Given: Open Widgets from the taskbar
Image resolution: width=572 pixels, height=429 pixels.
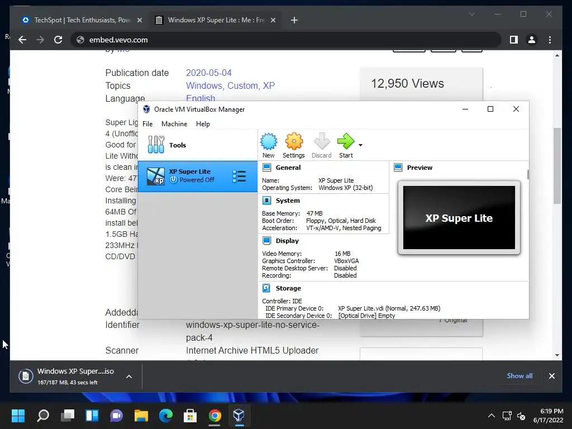Looking at the screenshot, I should point(92,415).
